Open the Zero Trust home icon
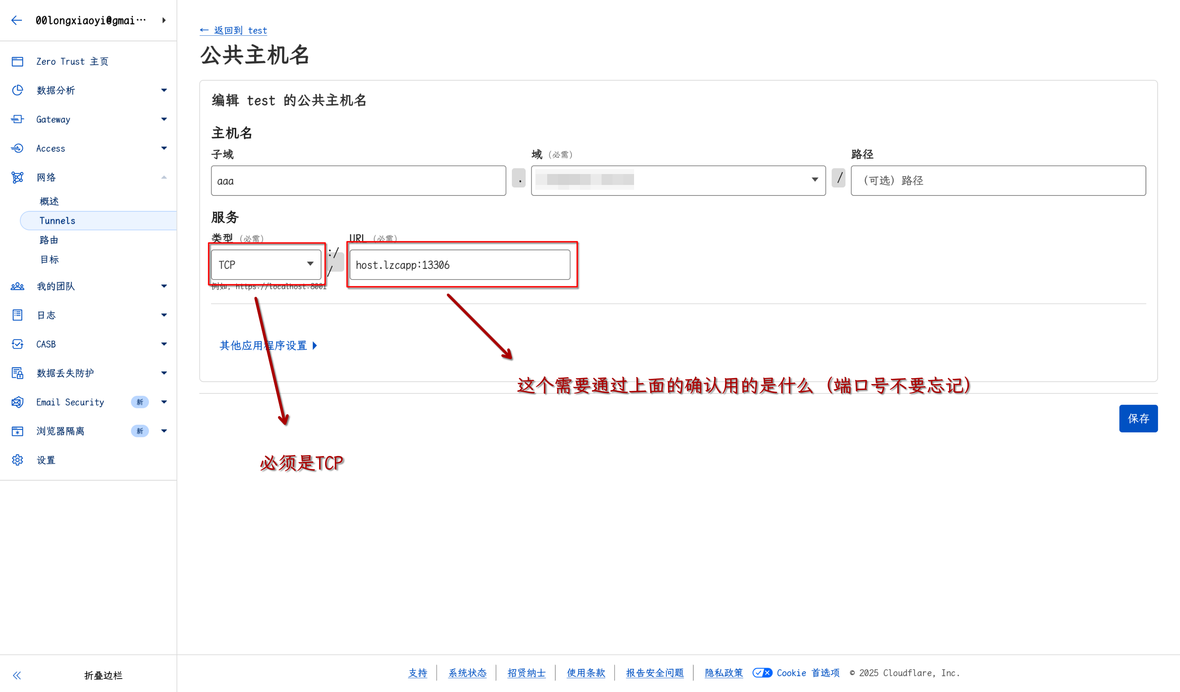1180x692 pixels. click(17, 61)
